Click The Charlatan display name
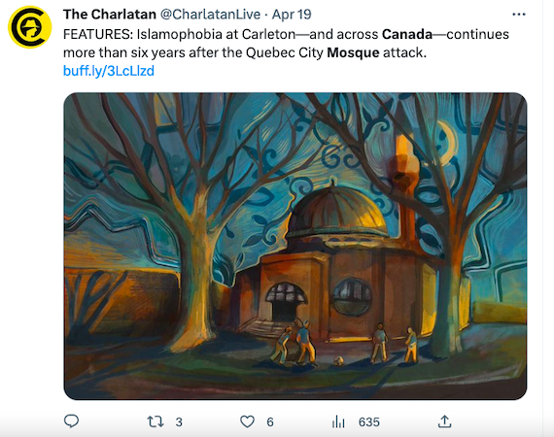The width and height of the screenshot is (554, 437). (110, 15)
